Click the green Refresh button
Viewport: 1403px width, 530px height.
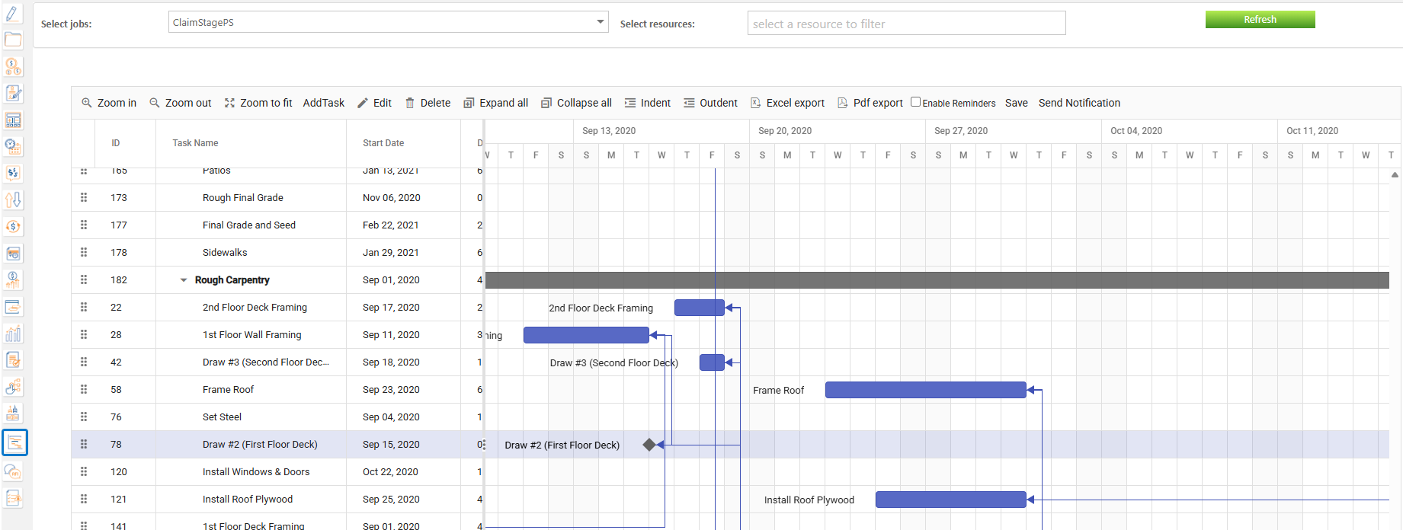1260,20
